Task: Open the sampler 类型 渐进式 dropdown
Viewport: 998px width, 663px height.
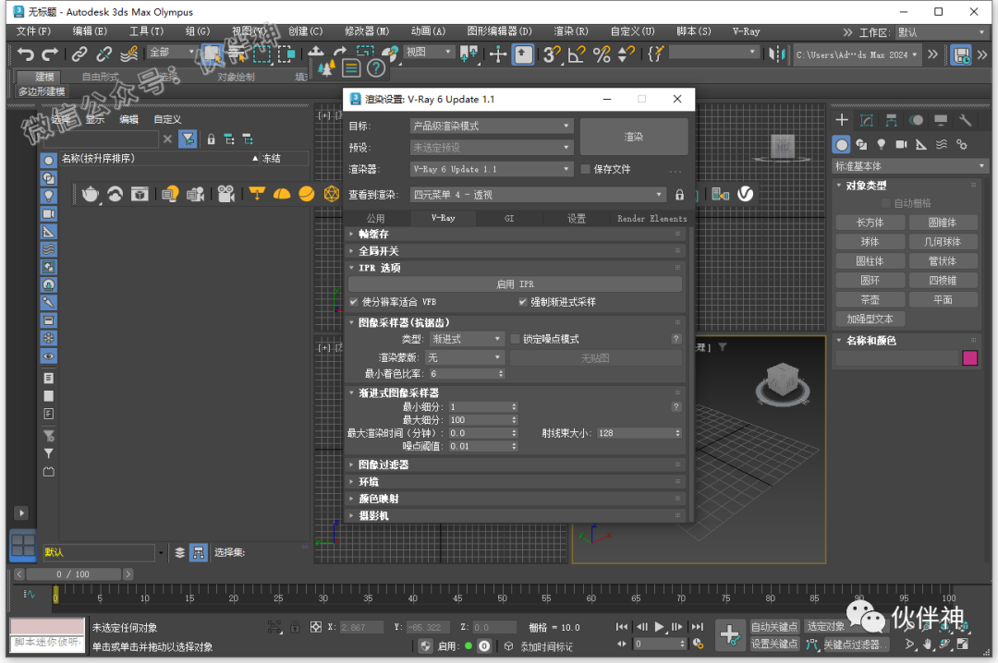Action: (467, 339)
